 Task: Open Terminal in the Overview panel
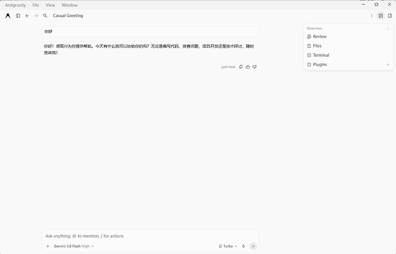pos(348,55)
